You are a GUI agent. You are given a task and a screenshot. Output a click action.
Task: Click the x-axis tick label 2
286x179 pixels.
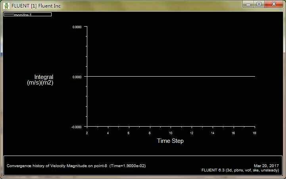click(87, 133)
